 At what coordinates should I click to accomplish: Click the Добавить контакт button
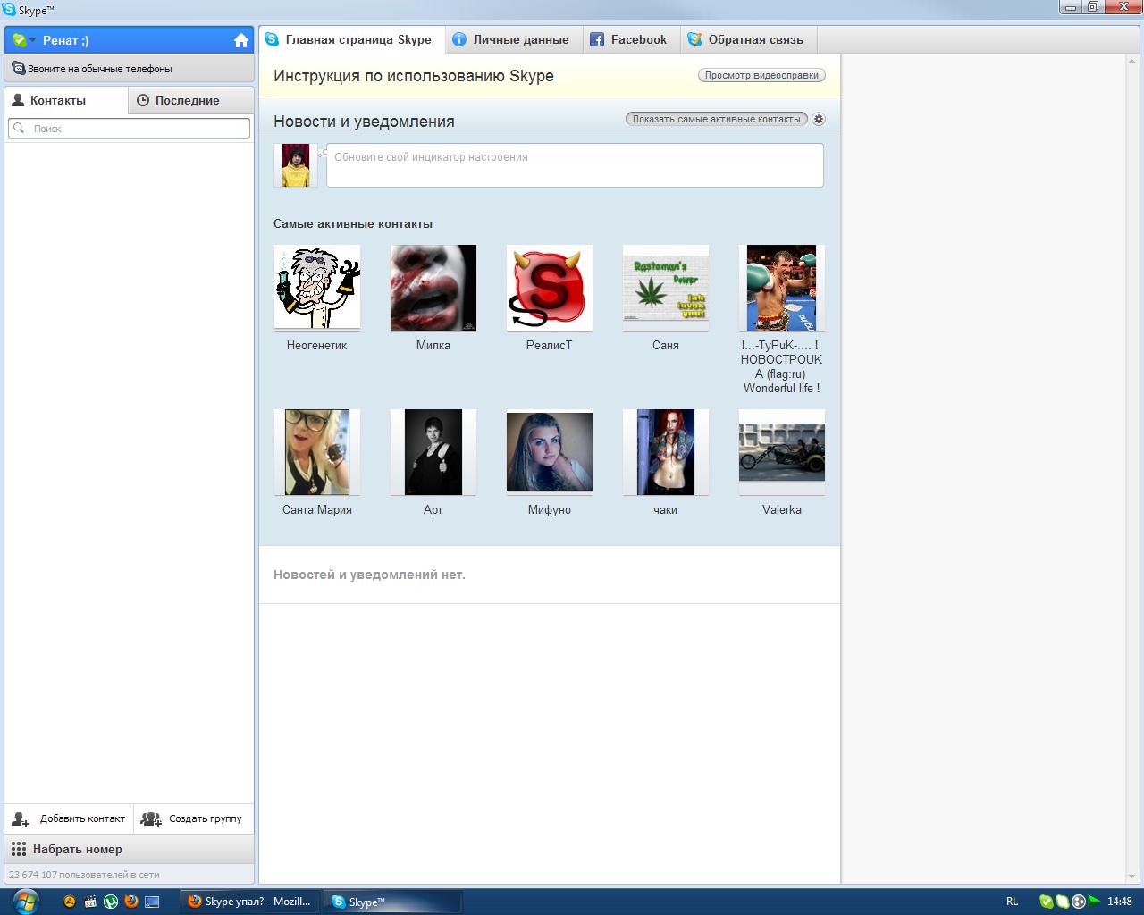tap(69, 818)
